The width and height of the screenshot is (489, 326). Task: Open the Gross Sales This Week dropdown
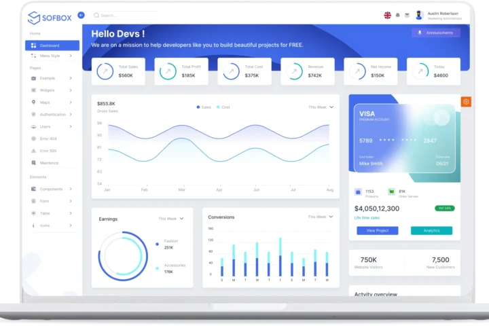(321, 107)
